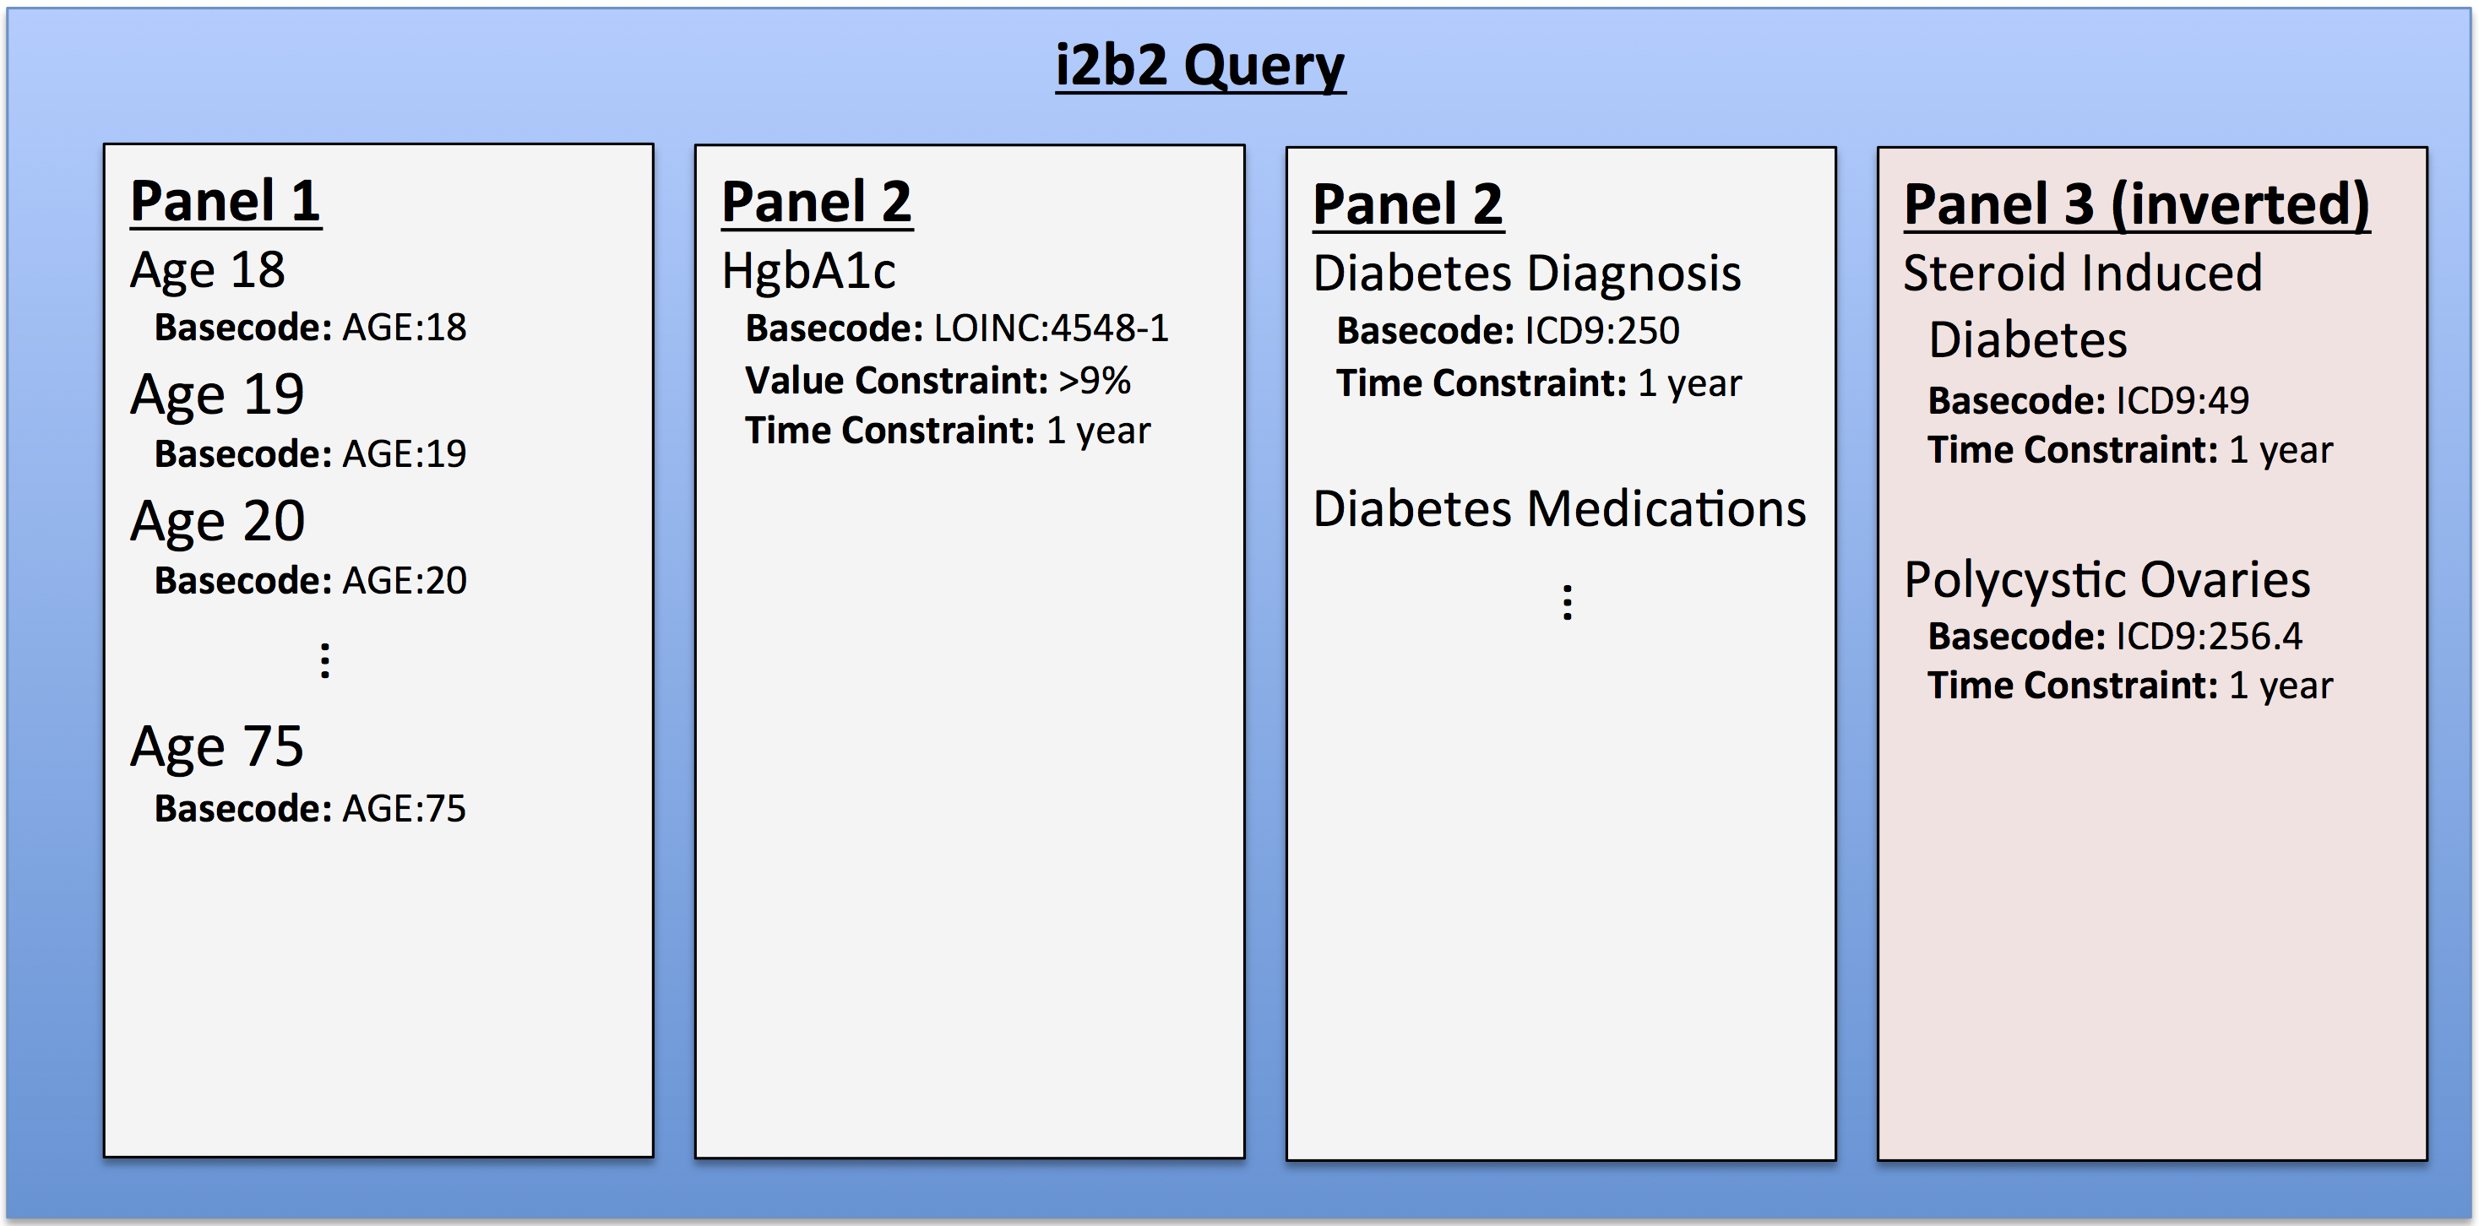Click the Value Constraint >9% line
The height and width of the screenshot is (1226, 2479).
[x=938, y=380]
